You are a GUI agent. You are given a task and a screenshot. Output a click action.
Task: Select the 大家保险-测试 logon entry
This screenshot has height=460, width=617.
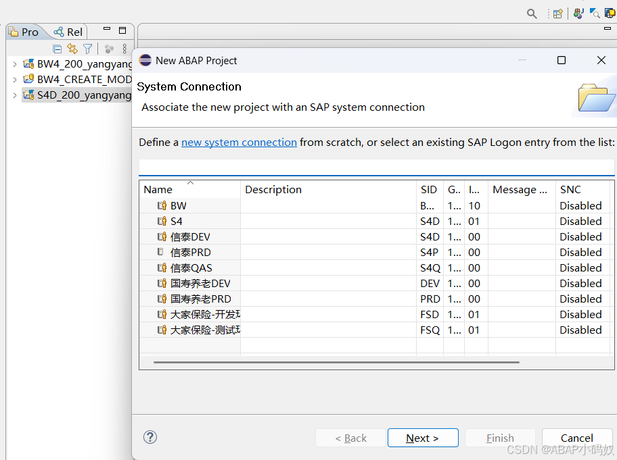pyautogui.click(x=205, y=330)
